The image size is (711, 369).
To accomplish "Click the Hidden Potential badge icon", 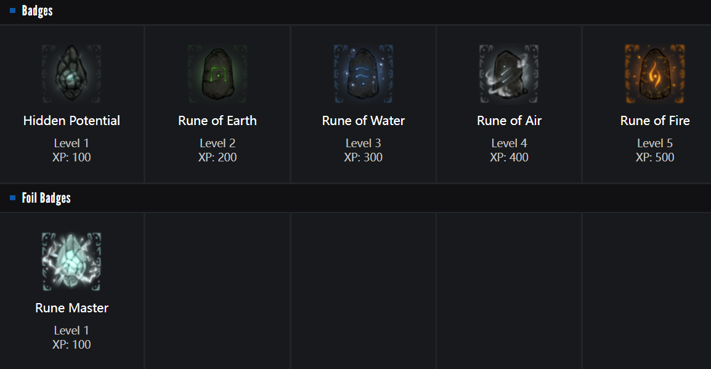I will 71,74.
